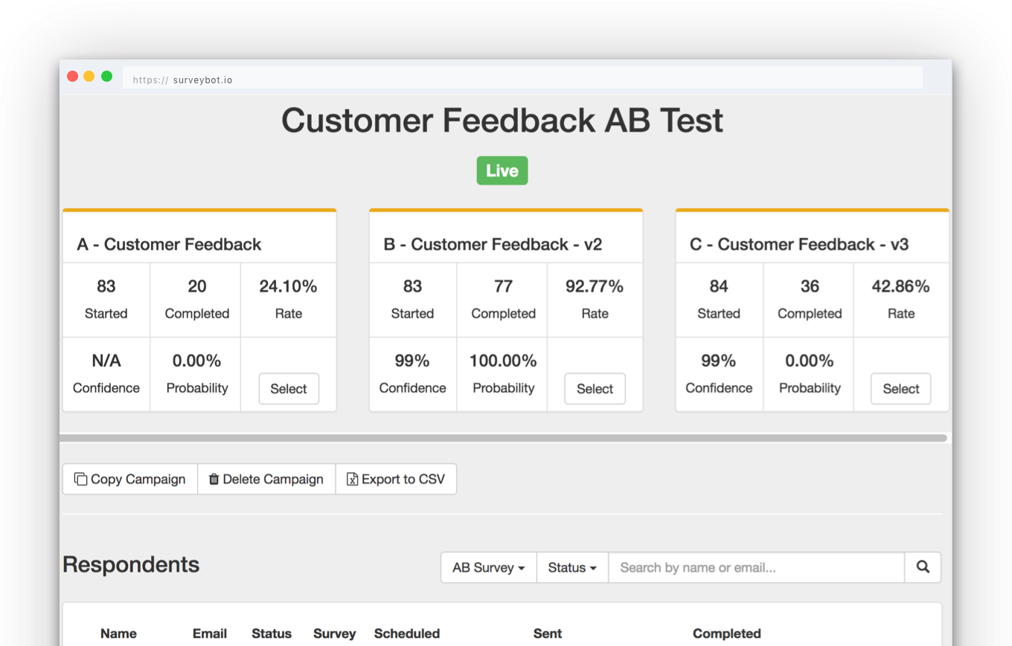
Task: Click the spreadsheet icon in Export to CSV
Action: [x=352, y=479]
